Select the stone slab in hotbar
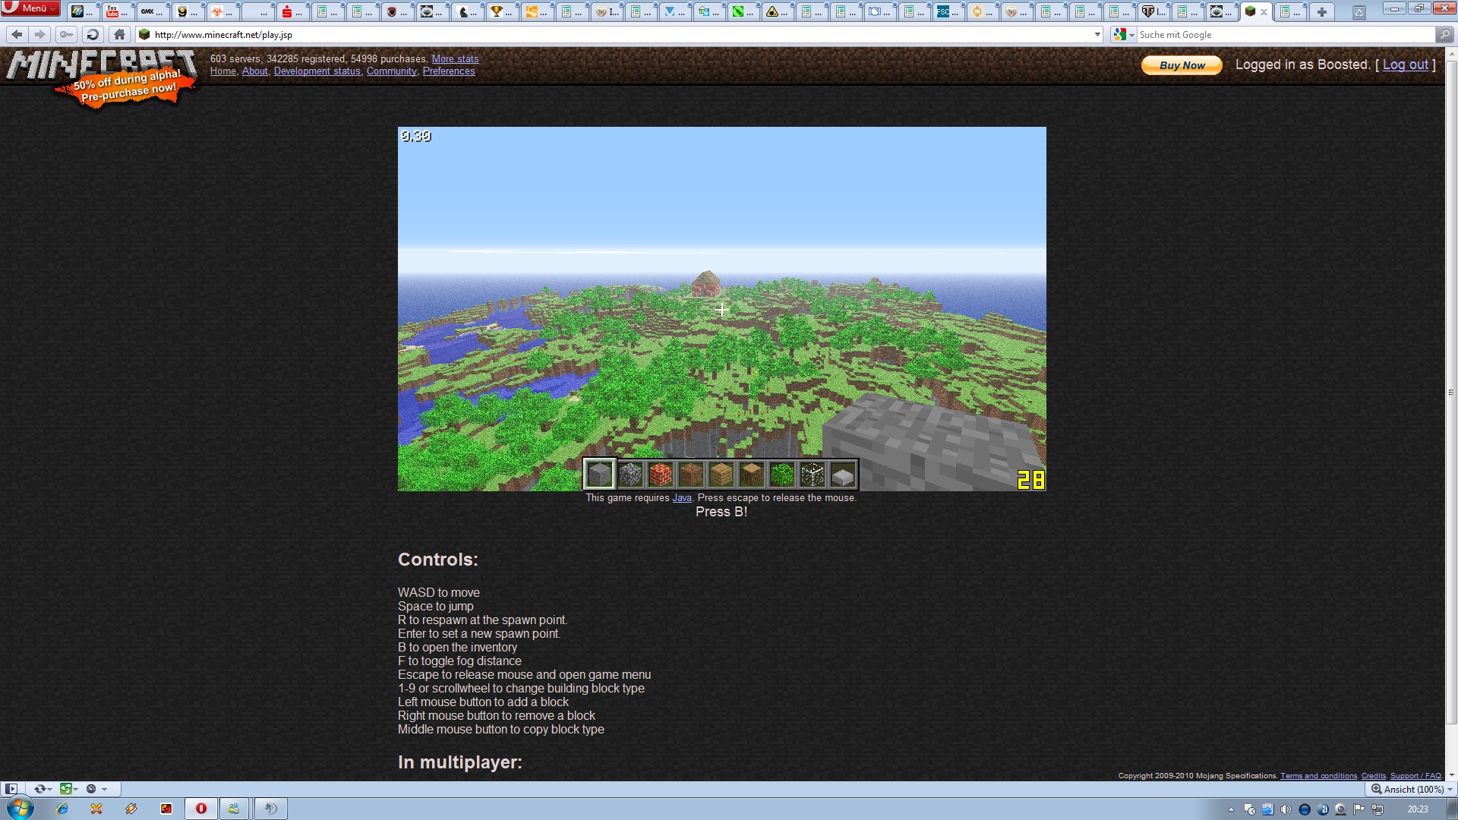 point(842,475)
